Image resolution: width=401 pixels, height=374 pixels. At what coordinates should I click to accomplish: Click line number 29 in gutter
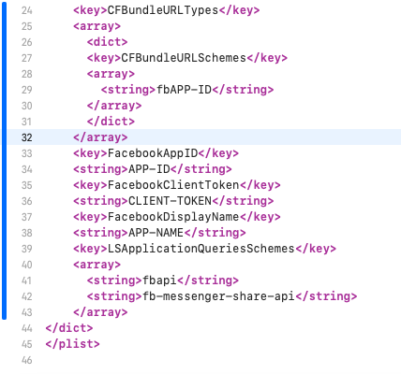coord(27,90)
